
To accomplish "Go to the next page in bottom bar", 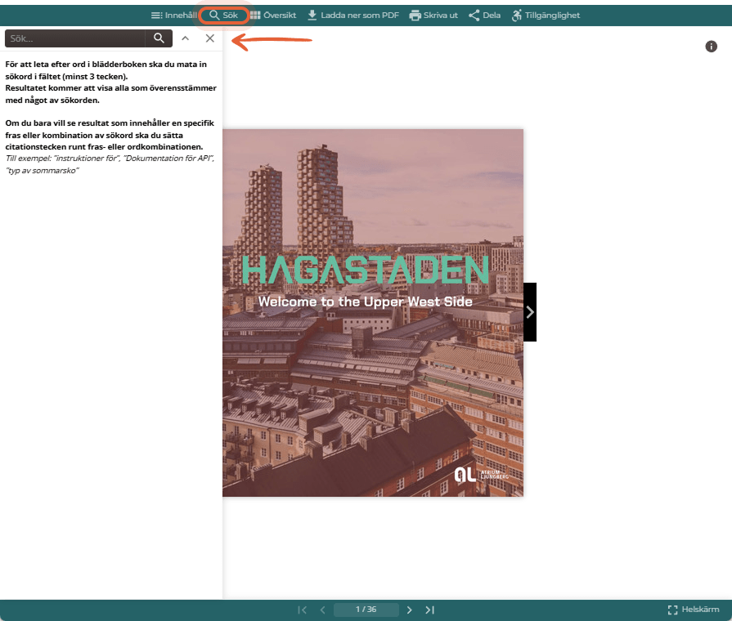I will click(x=410, y=610).
